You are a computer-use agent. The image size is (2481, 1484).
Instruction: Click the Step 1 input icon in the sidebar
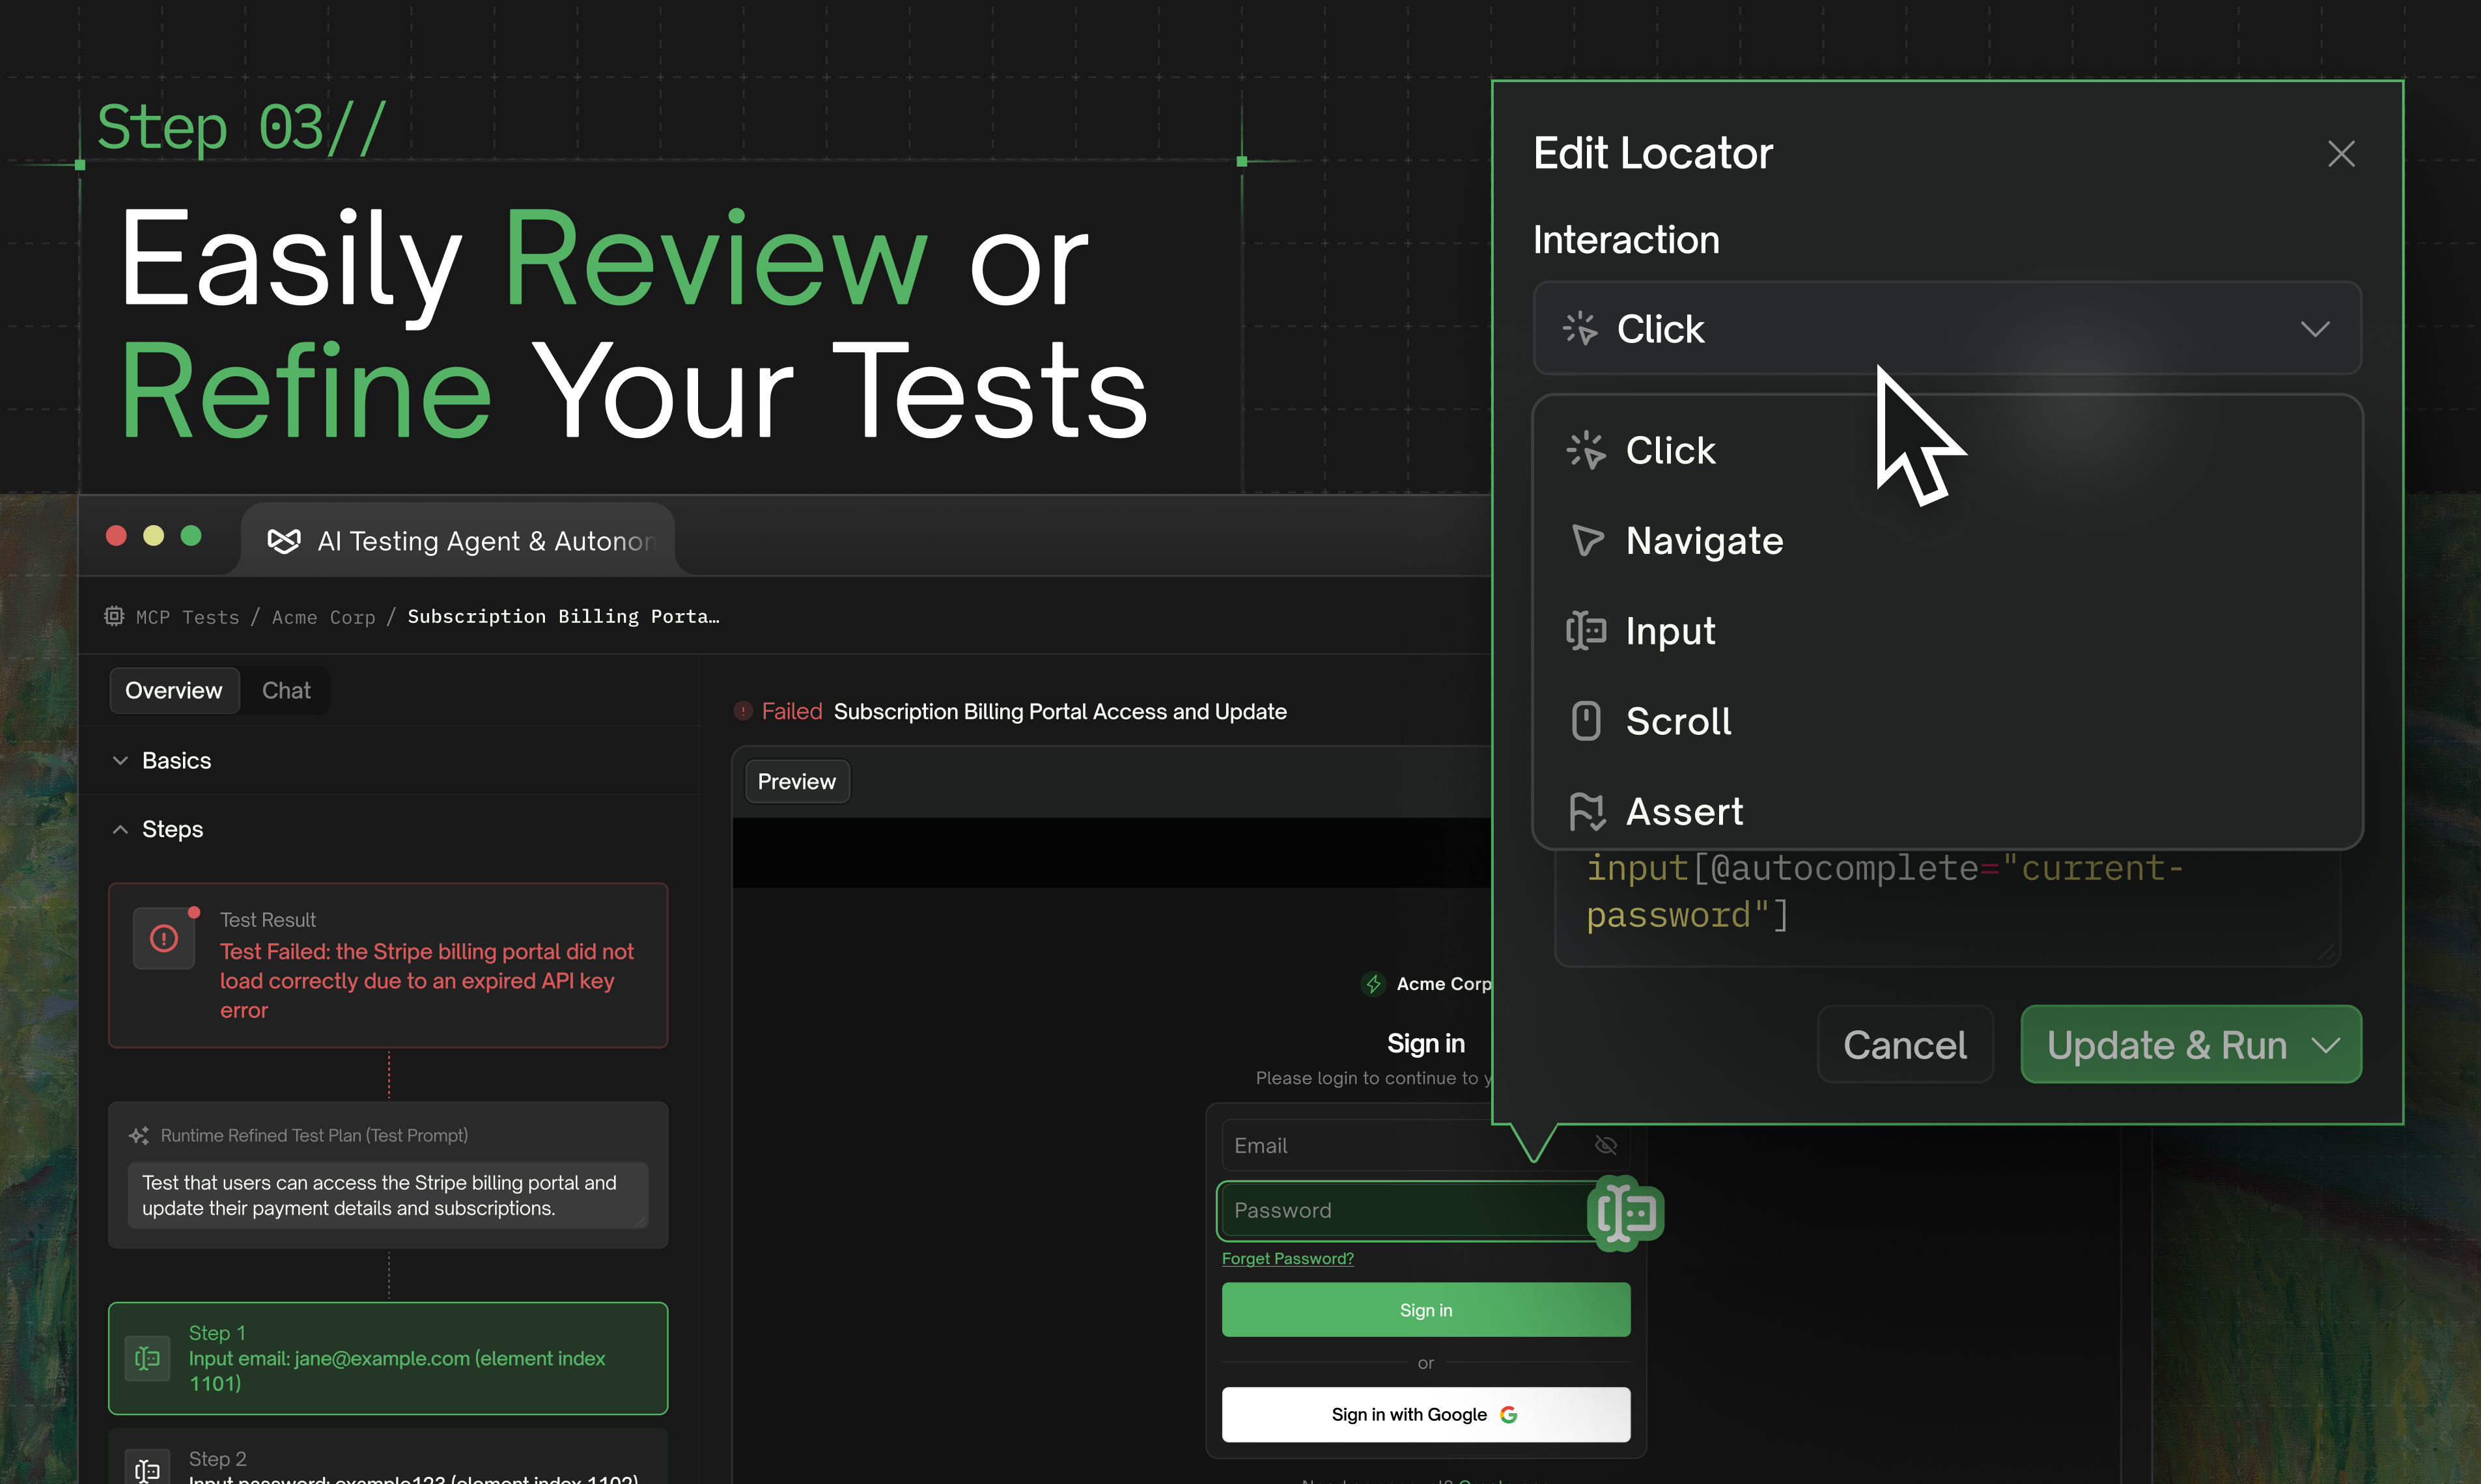click(147, 1358)
